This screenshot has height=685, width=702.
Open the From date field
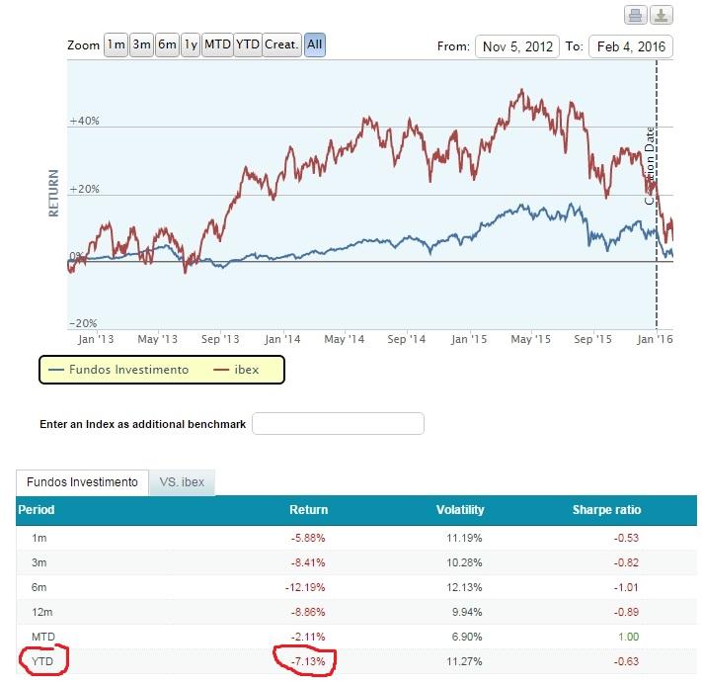click(517, 46)
